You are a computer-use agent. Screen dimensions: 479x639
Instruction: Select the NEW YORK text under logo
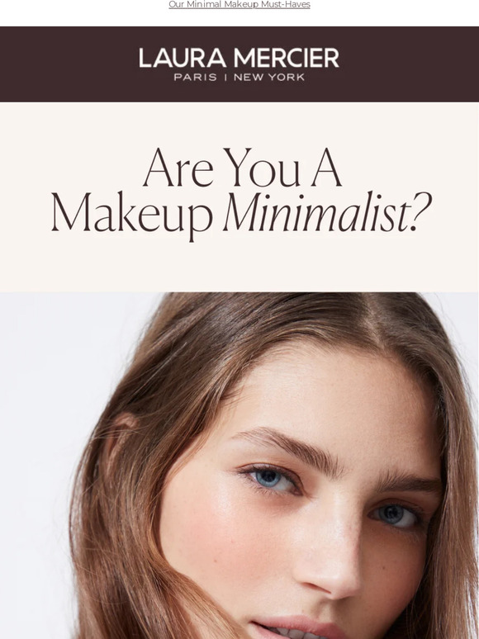click(269, 77)
